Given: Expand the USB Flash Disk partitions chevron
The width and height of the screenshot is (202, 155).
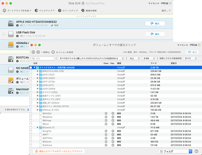Looking at the screenshot, I should (x=4, y=34).
